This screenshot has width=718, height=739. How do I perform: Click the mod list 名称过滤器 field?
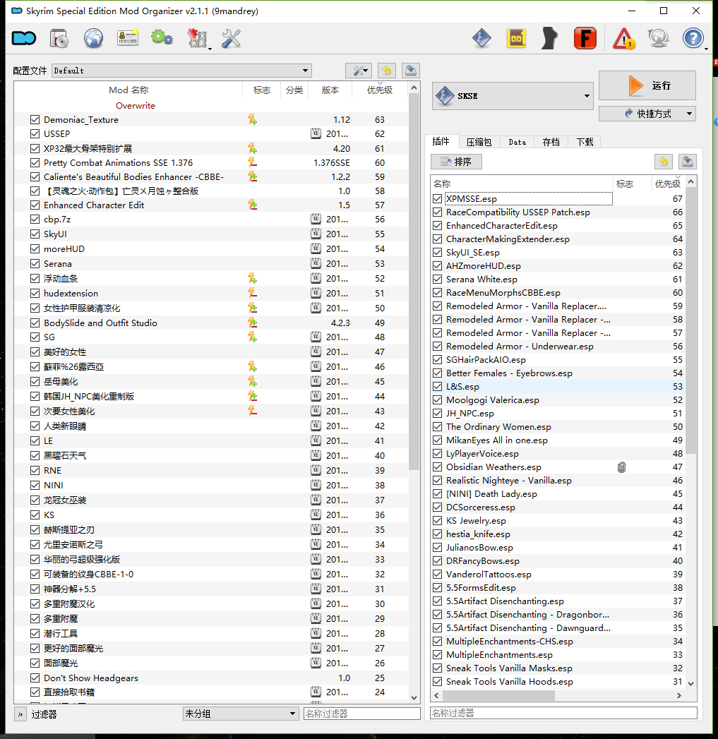coord(361,714)
